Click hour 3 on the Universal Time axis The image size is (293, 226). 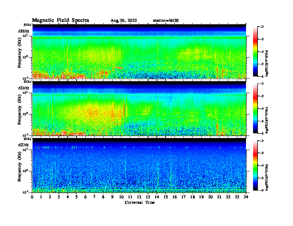pos(59,197)
